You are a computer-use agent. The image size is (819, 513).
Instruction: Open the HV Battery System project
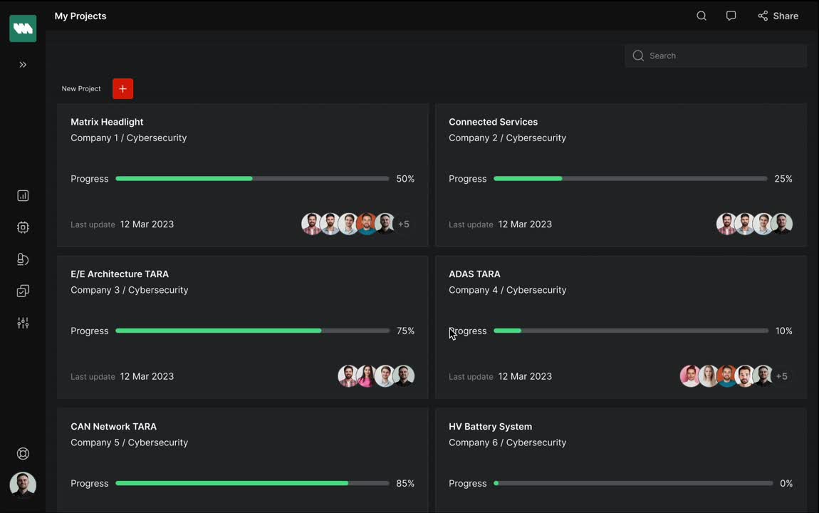pos(490,426)
